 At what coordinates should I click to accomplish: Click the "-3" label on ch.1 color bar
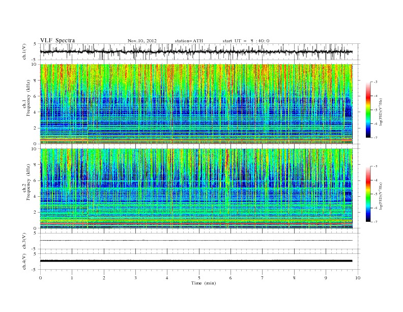click(x=375, y=82)
